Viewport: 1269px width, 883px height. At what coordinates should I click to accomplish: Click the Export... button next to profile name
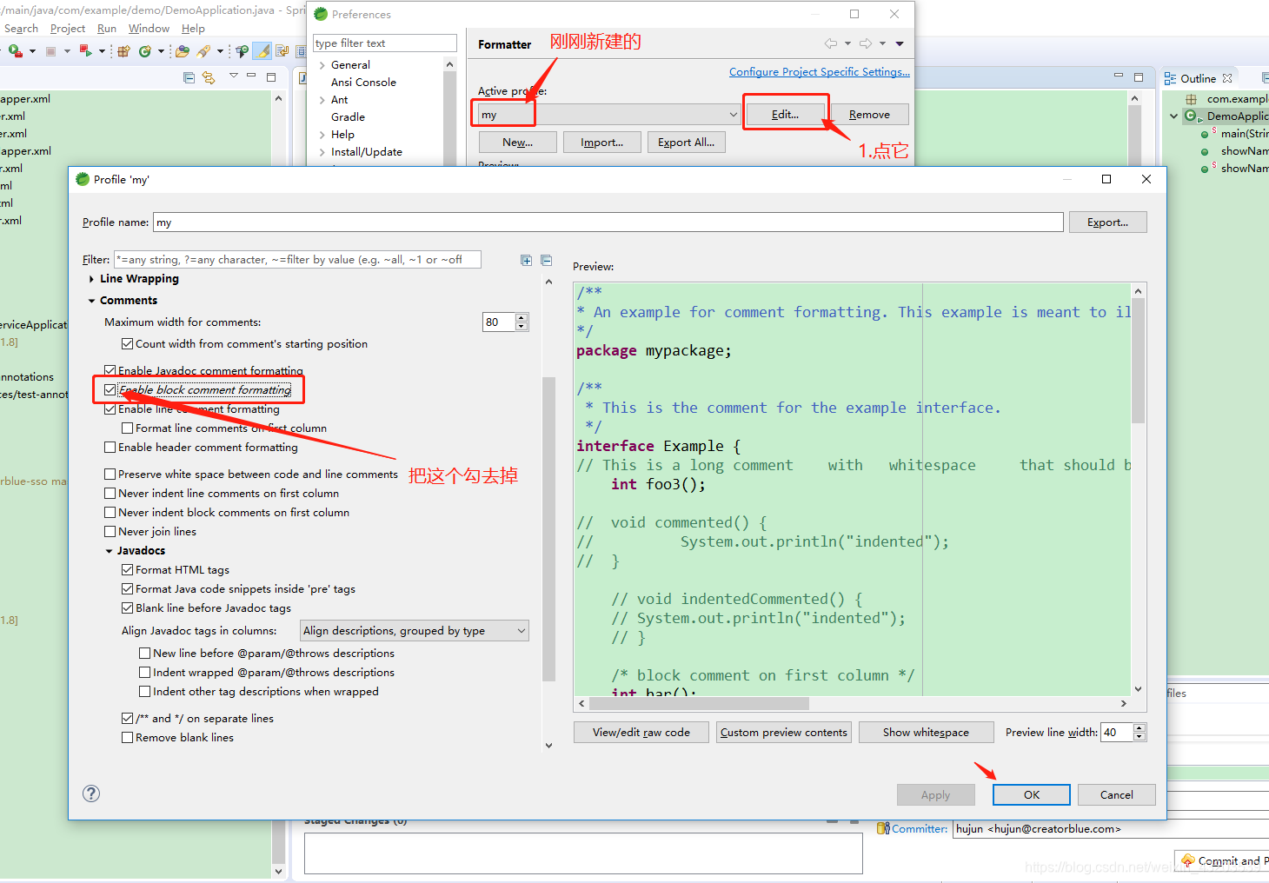coord(1107,222)
